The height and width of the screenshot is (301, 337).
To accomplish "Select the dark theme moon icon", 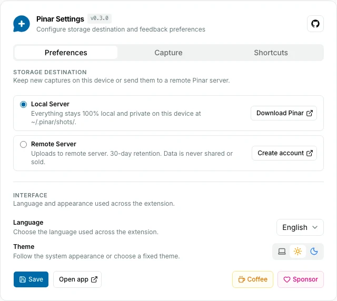I will coord(314,252).
